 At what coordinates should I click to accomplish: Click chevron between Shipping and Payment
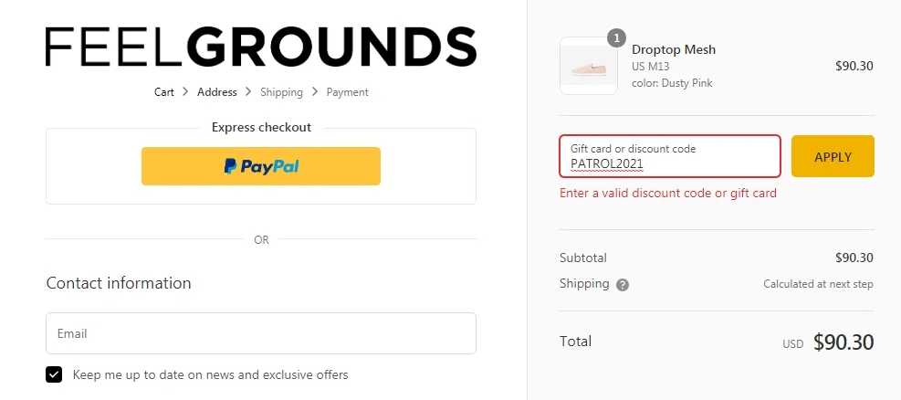pos(315,91)
